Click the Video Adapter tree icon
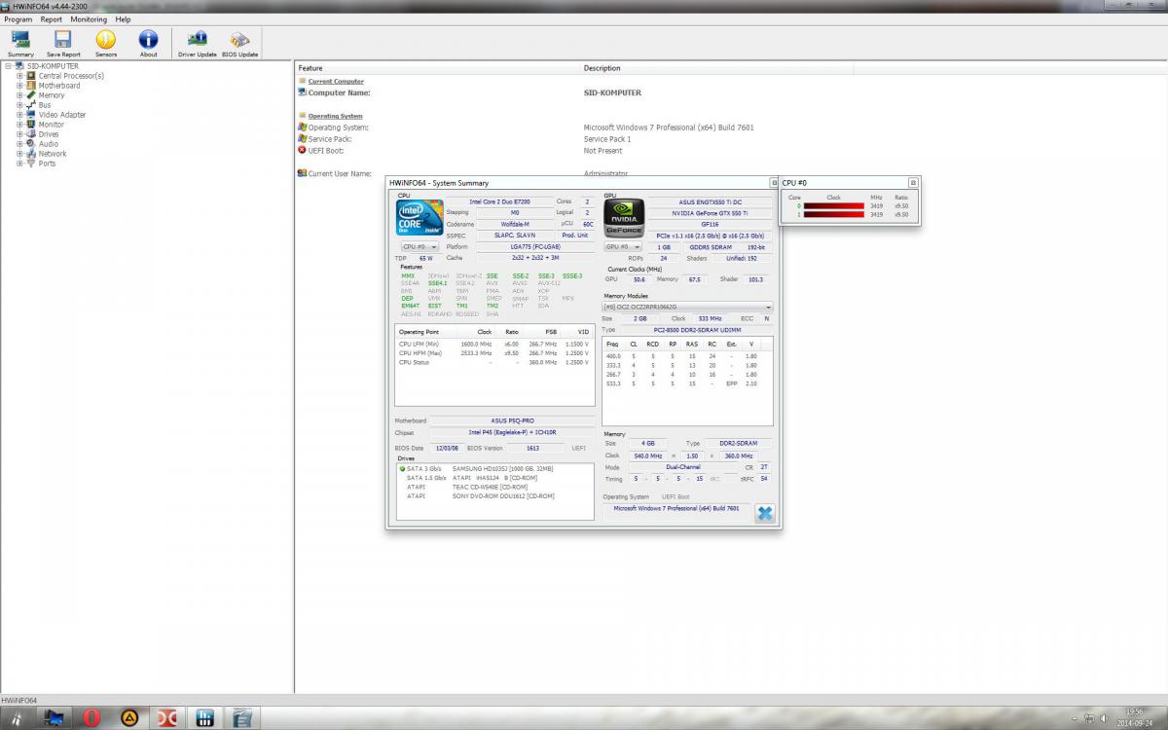Image resolution: width=1168 pixels, height=730 pixels. pos(32,115)
